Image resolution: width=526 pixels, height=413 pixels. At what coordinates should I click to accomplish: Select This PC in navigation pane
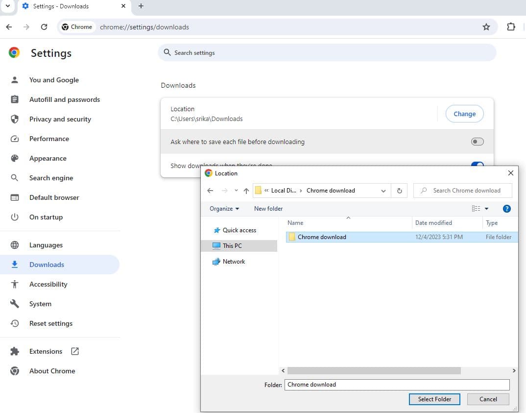pos(232,246)
